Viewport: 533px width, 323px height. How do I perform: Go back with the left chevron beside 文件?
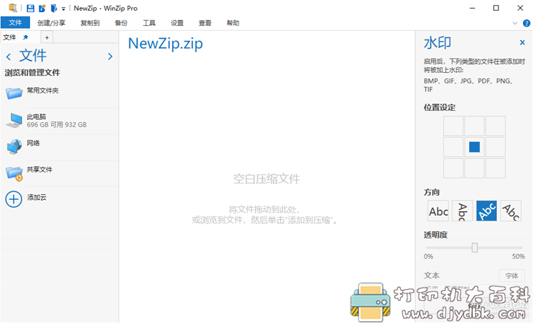(x=9, y=57)
